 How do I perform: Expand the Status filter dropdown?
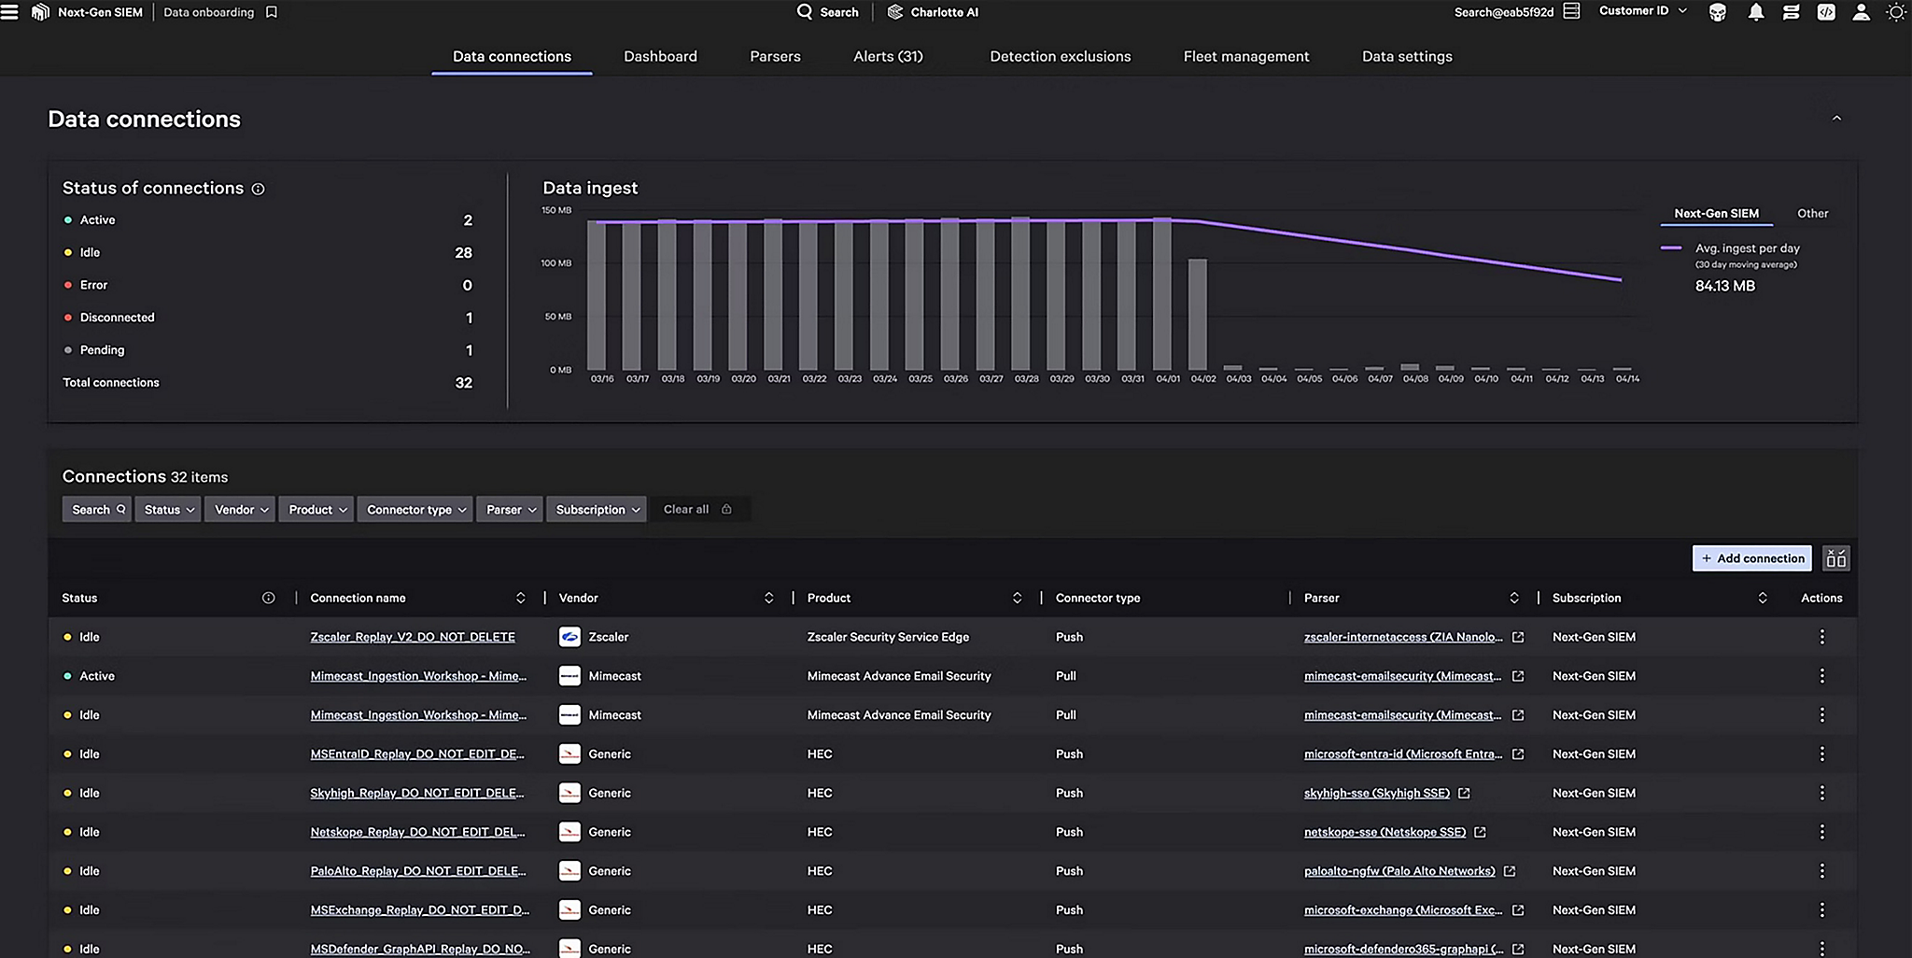167,509
